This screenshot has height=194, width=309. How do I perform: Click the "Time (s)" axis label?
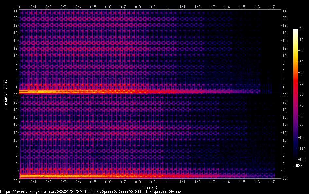click(150, 187)
